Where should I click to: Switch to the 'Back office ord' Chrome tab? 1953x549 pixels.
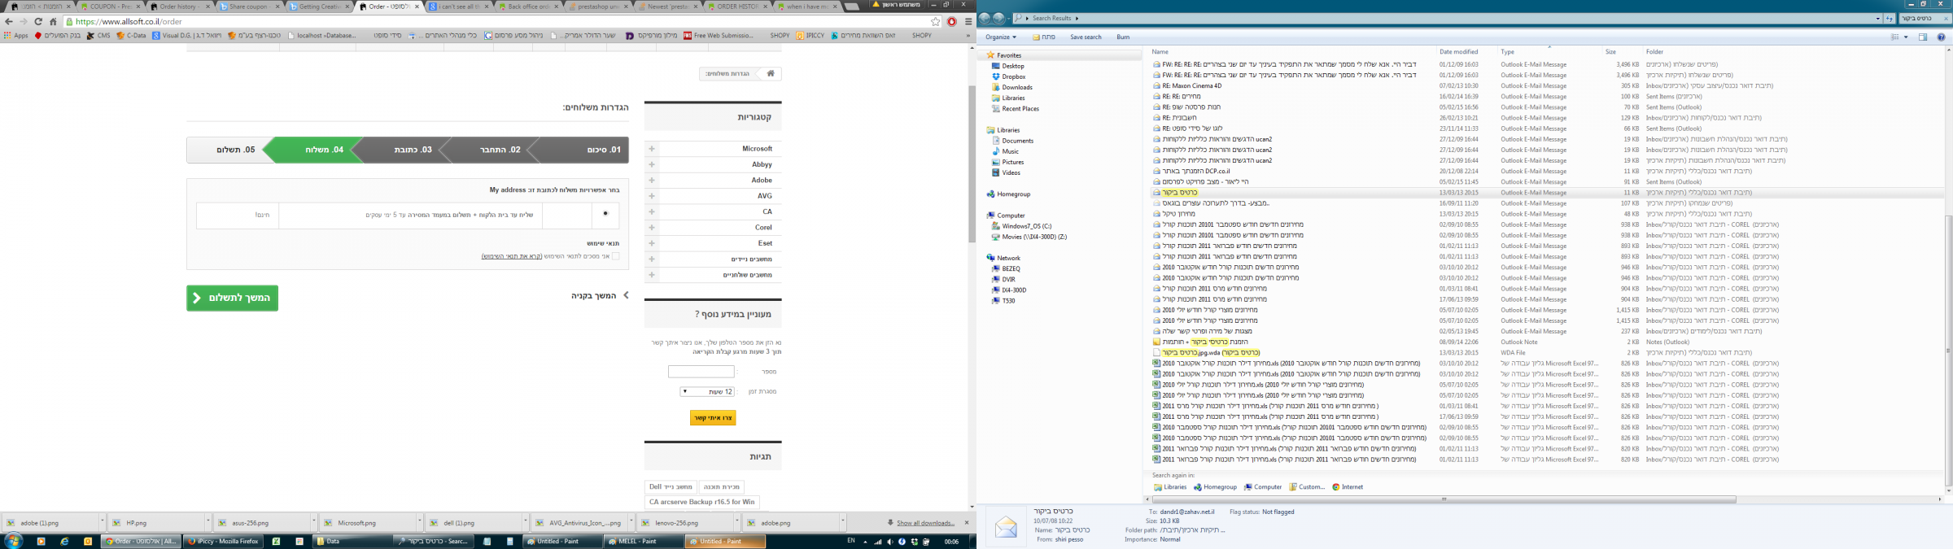coord(528,7)
